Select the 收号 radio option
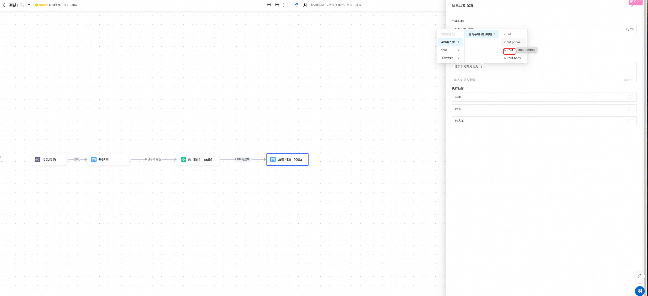Viewport: 648px width, 296px height. pos(630,109)
